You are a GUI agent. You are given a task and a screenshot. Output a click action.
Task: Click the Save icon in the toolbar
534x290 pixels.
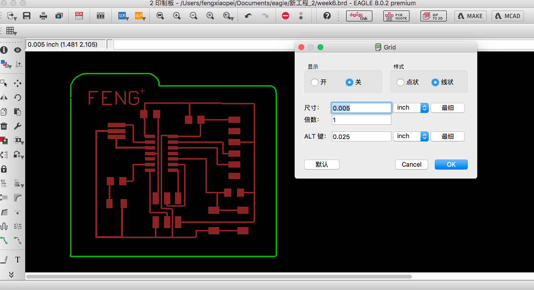point(27,16)
